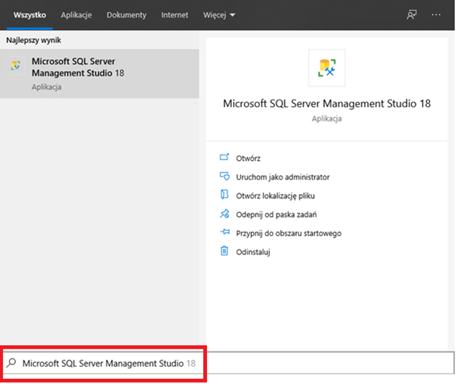Choose Otwórz to launch the app
Viewport: 457px width, 384px height.
(x=248, y=158)
